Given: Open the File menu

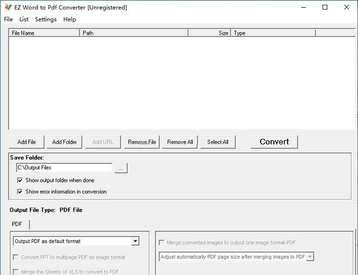Looking at the screenshot, I should [x=8, y=20].
